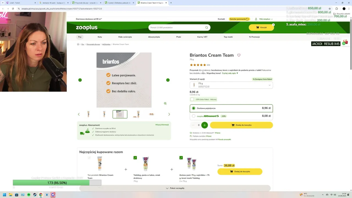Open browser extensions puzzle icon
The height and width of the screenshot is (198, 352).
point(337,9)
